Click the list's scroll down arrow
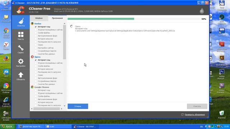 (x=65, y=106)
